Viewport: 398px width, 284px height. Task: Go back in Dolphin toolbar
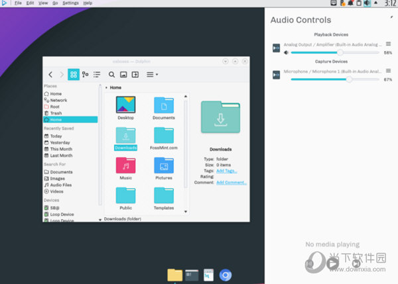click(x=50, y=75)
